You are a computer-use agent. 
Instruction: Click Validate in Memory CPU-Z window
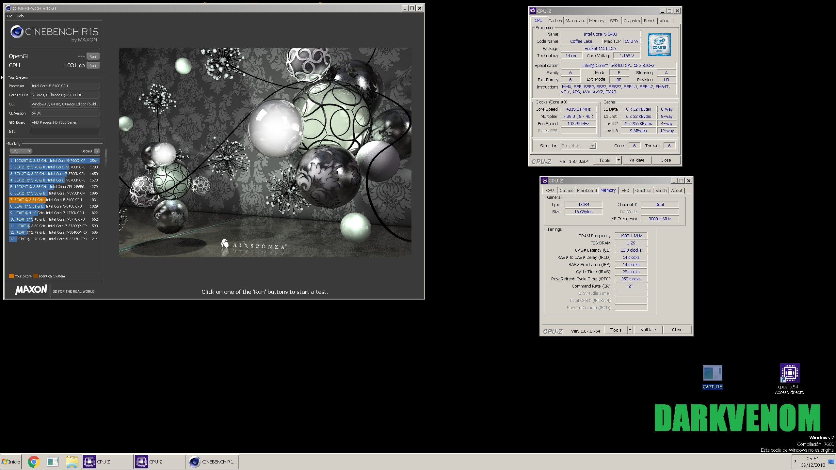(648, 330)
